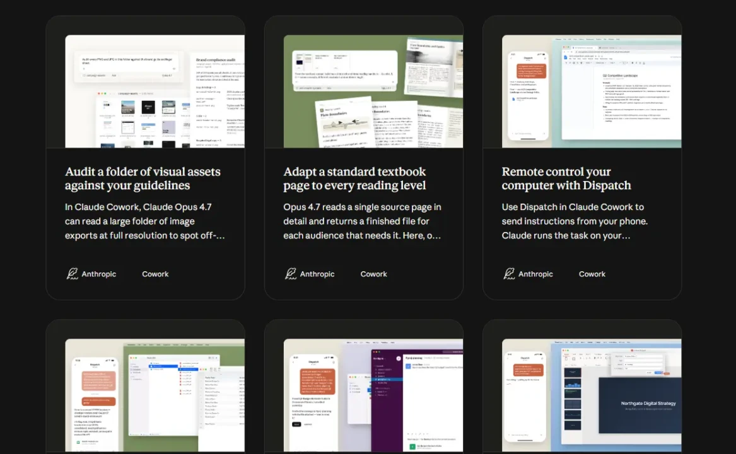Click the Anthropic logo icon in the Dispatch card
The image size is (736, 454).
[x=509, y=274]
